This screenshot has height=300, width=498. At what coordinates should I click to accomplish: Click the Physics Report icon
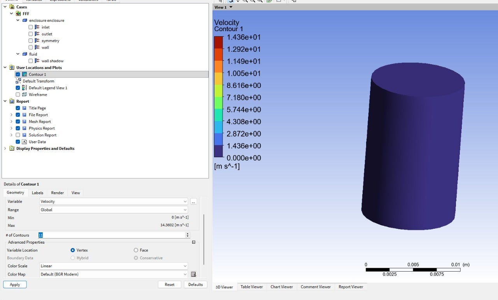coord(25,128)
